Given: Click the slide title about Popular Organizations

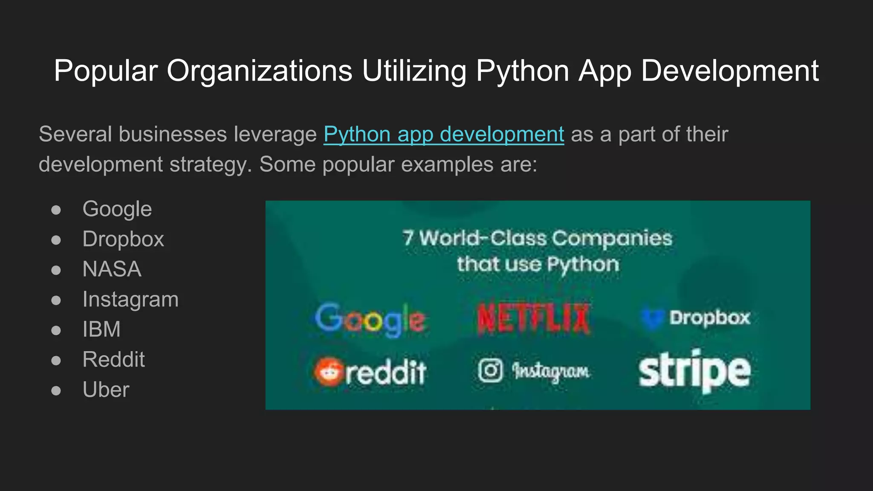Looking at the screenshot, I should (x=436, y=71).
